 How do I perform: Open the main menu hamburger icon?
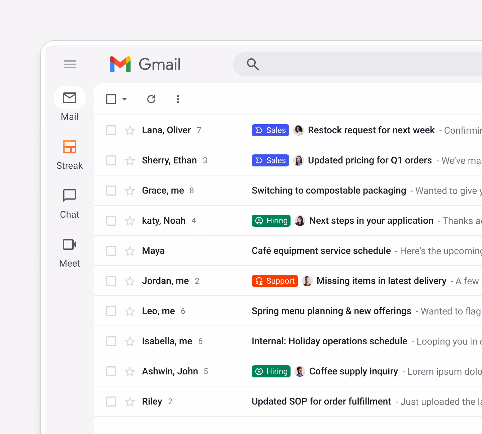click(x=70, y=64)
